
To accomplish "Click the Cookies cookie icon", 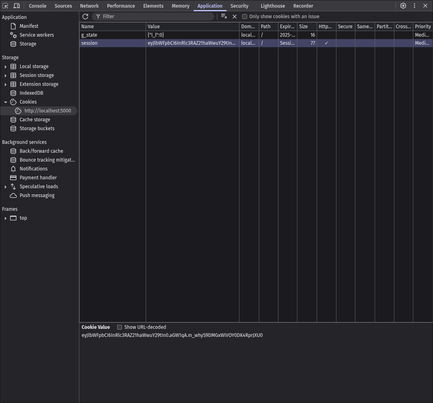I will coord(13,102).
